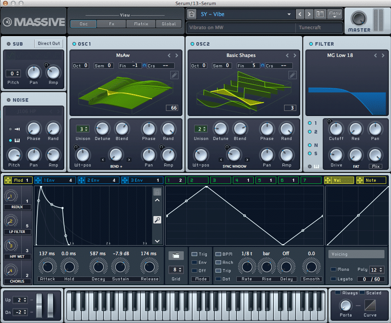Switch to the Global view tab
This screenshot has width=391, height=323.
pyautogui.click(x=169, y=24)
